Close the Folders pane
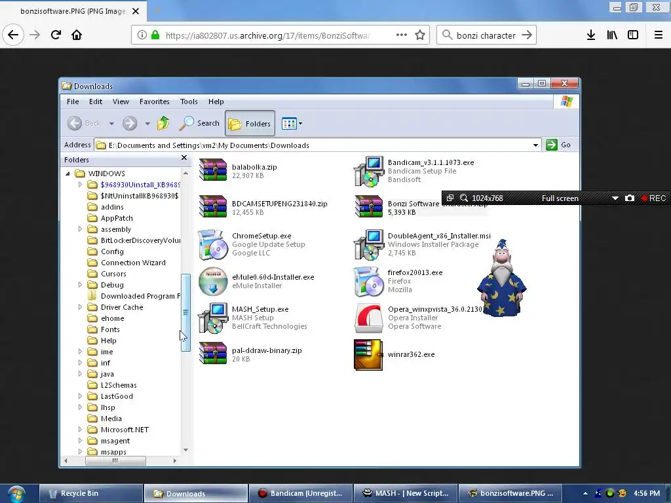The image size is (671, 503). (184, 158)
